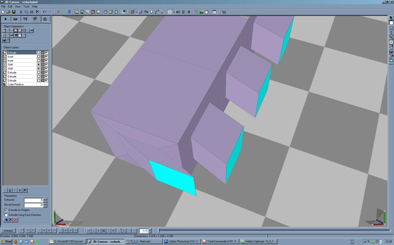Switch to the hierarchy panel tab
Screen dimensions: 394x245
tap(25, 19)
